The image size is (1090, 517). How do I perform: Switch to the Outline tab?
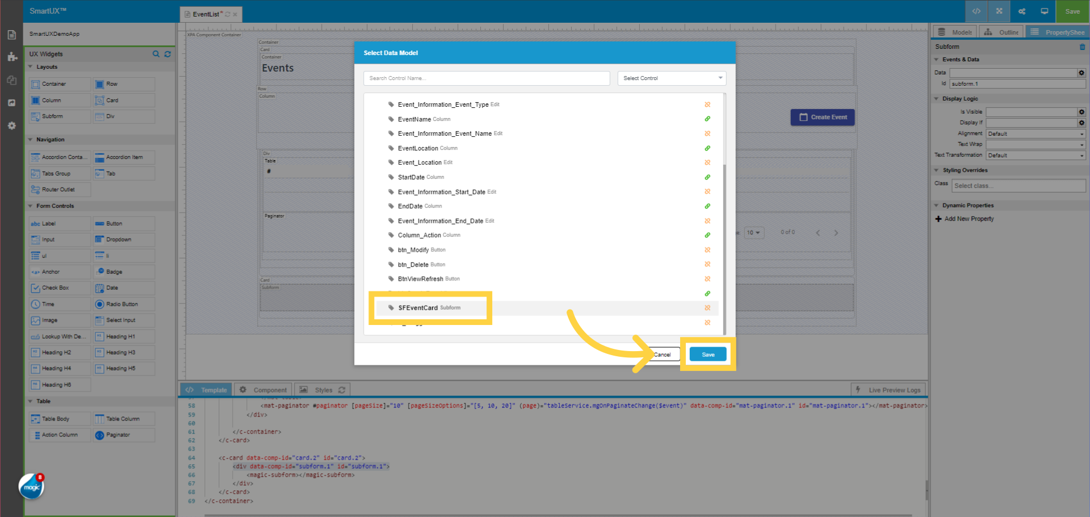(x=1001, y=32)
